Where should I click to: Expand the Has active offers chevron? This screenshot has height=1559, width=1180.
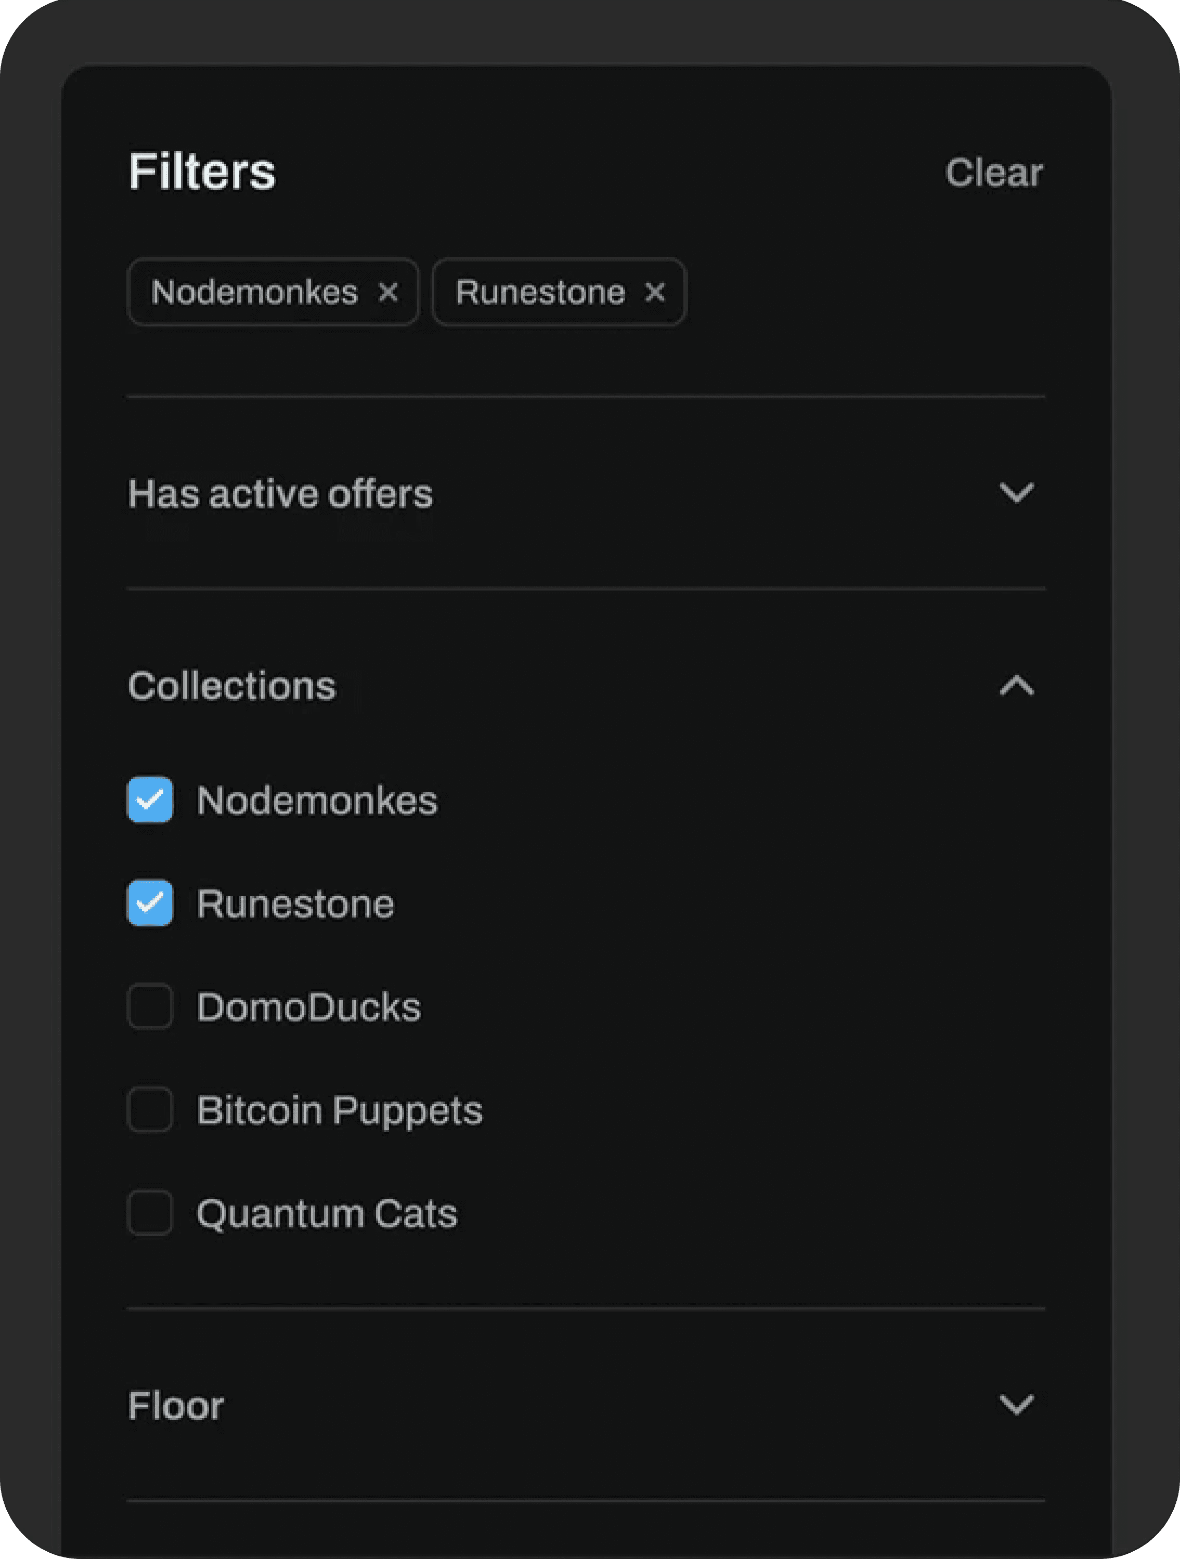[1017, 493]
